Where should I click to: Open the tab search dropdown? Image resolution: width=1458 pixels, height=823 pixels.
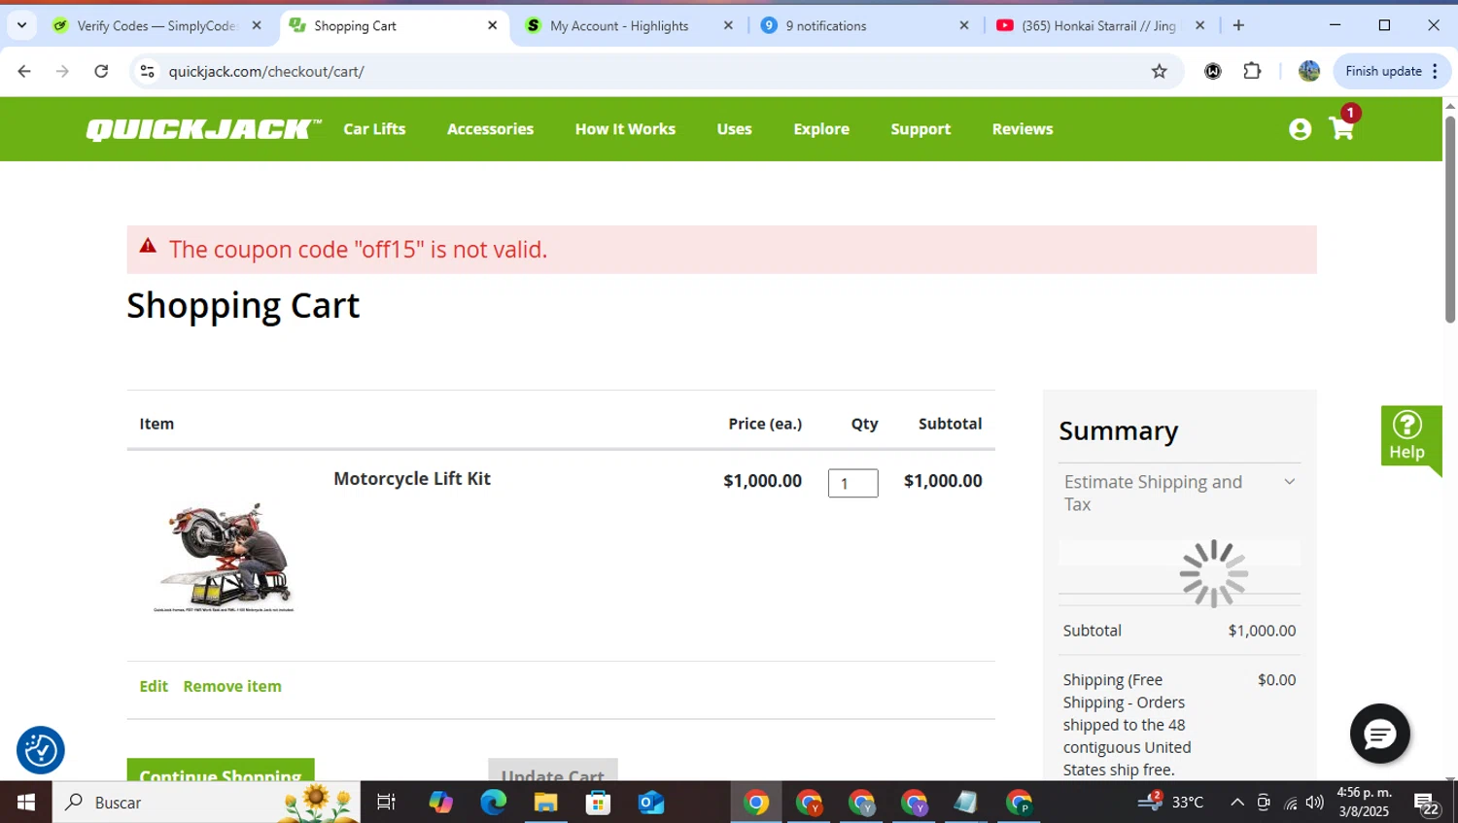pos(21,25)
